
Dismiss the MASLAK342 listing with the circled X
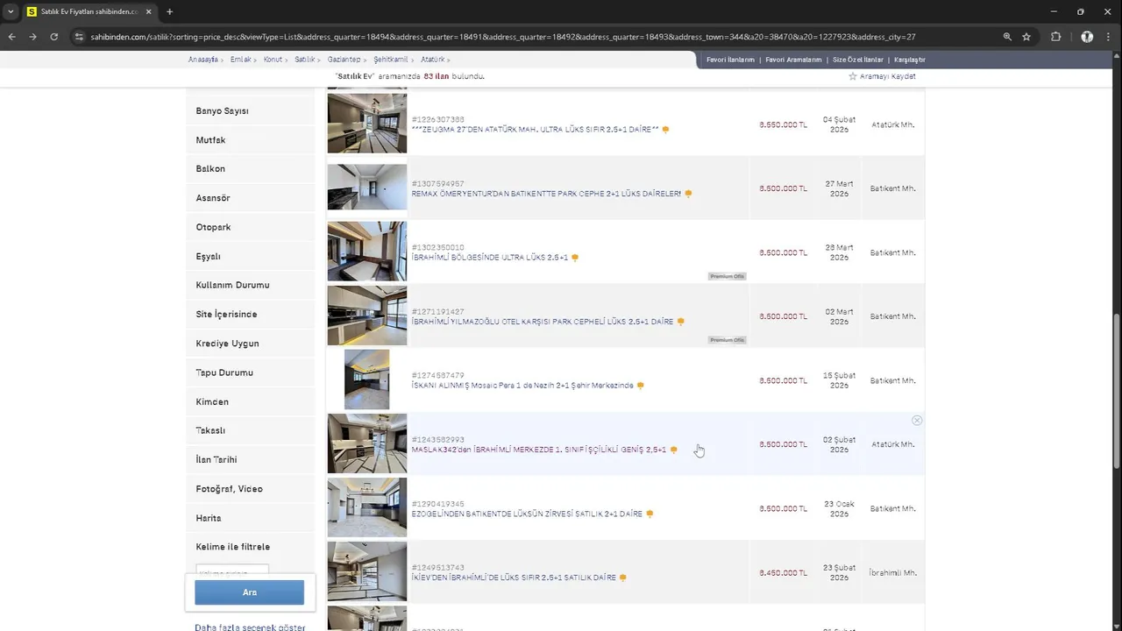coord(917,421)
